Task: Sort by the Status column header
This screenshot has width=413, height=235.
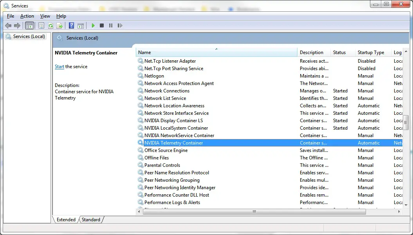Action: click(343, 52)
